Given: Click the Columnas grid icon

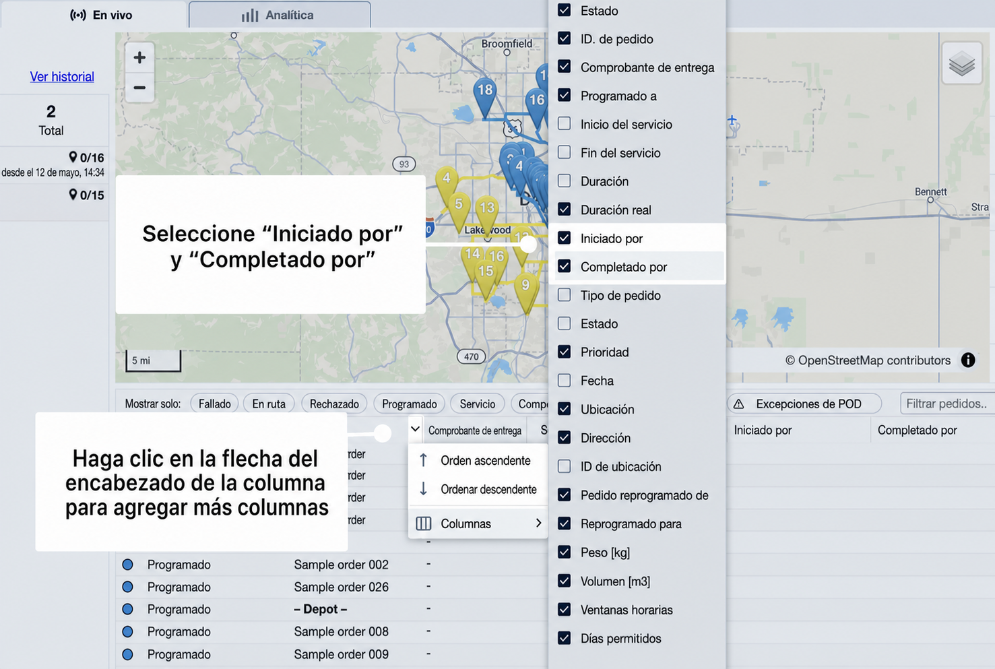Looking at the screenshot, I should coord(424,523).
